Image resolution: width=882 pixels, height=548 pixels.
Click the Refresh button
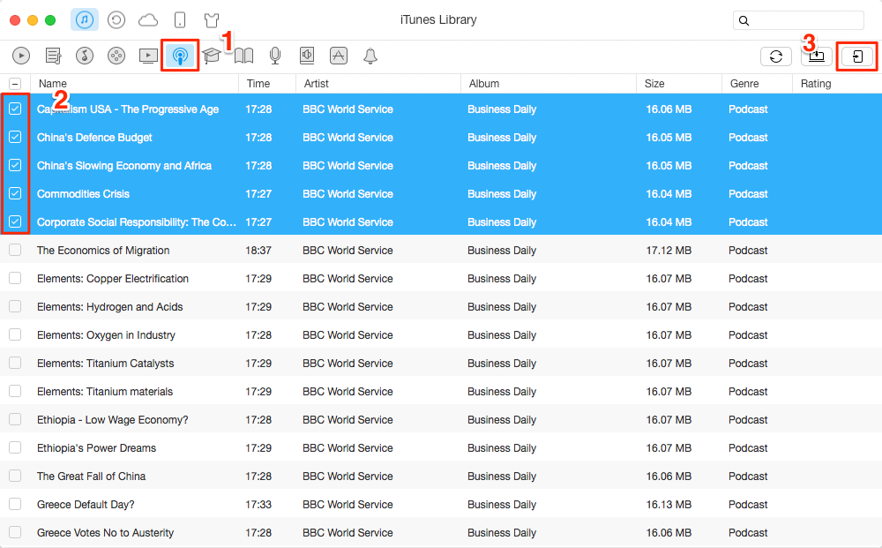point(775,56)
